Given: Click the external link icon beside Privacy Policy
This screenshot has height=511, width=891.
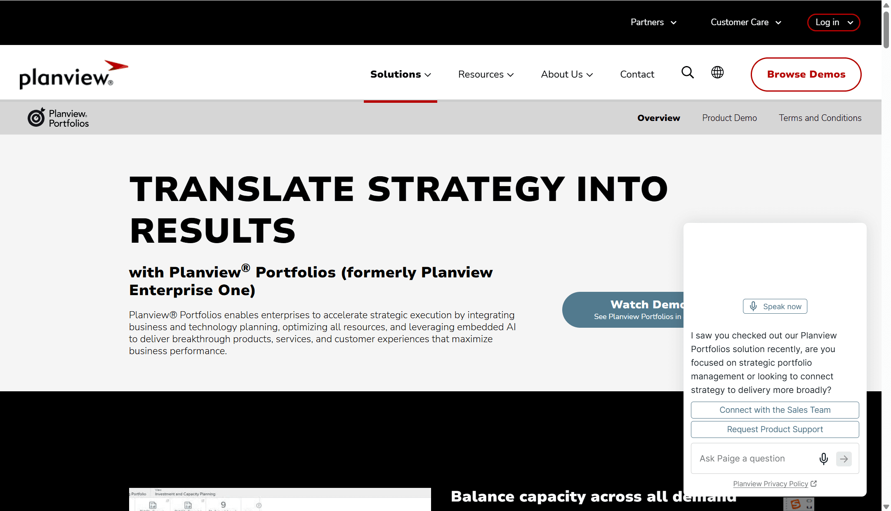Looking at the screenshot, I should click(813, 483).
